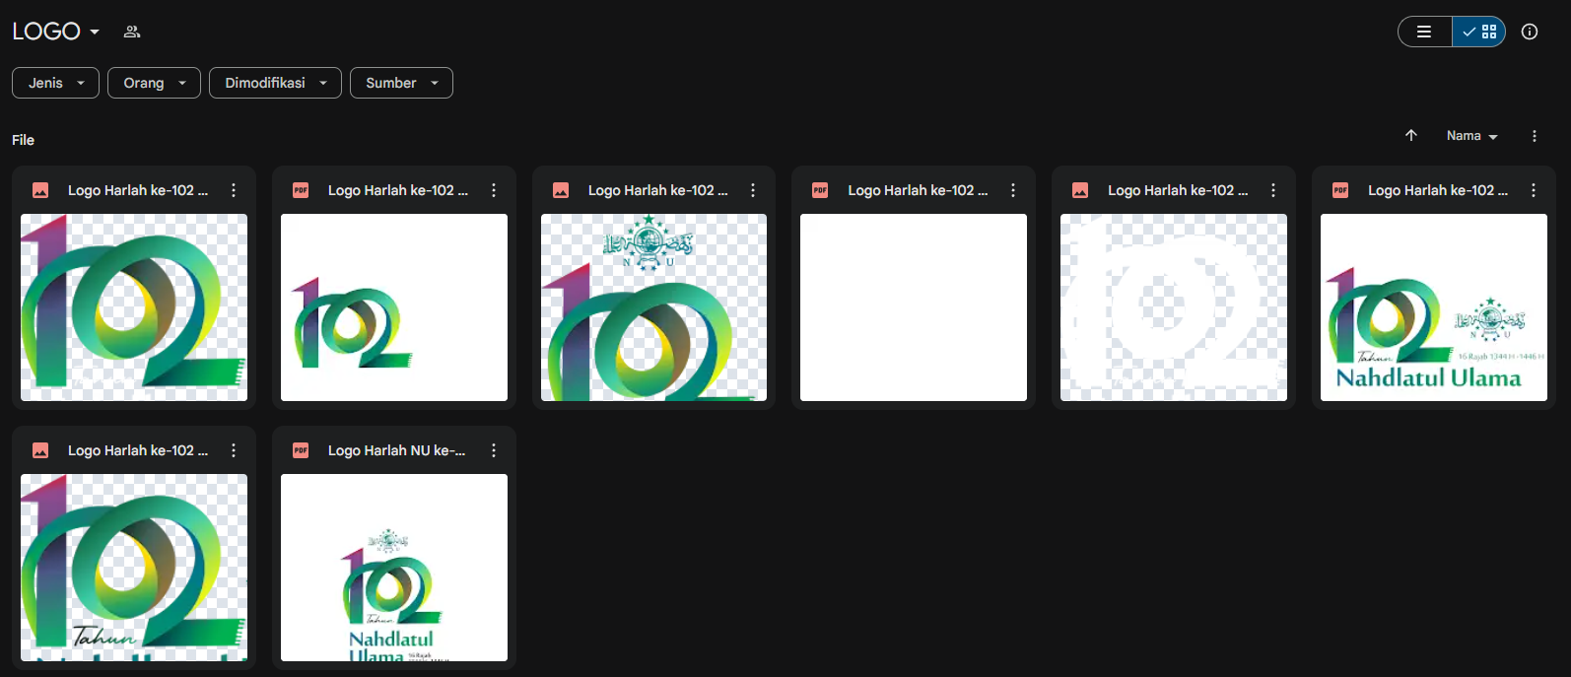Select thumbnail with 102 beside emblem and Nahdlatul Ulama
The width and height of the screenshot is (1571, 677).
(1434, 307)
